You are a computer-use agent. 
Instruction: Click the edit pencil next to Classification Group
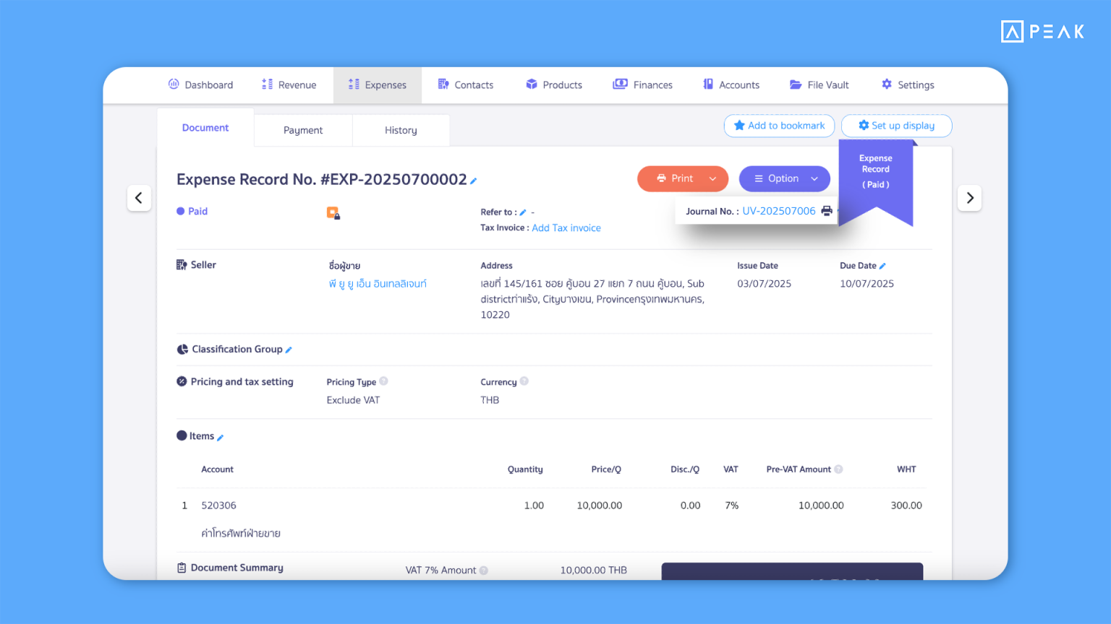pyautogui.click(x=289, y=350)
